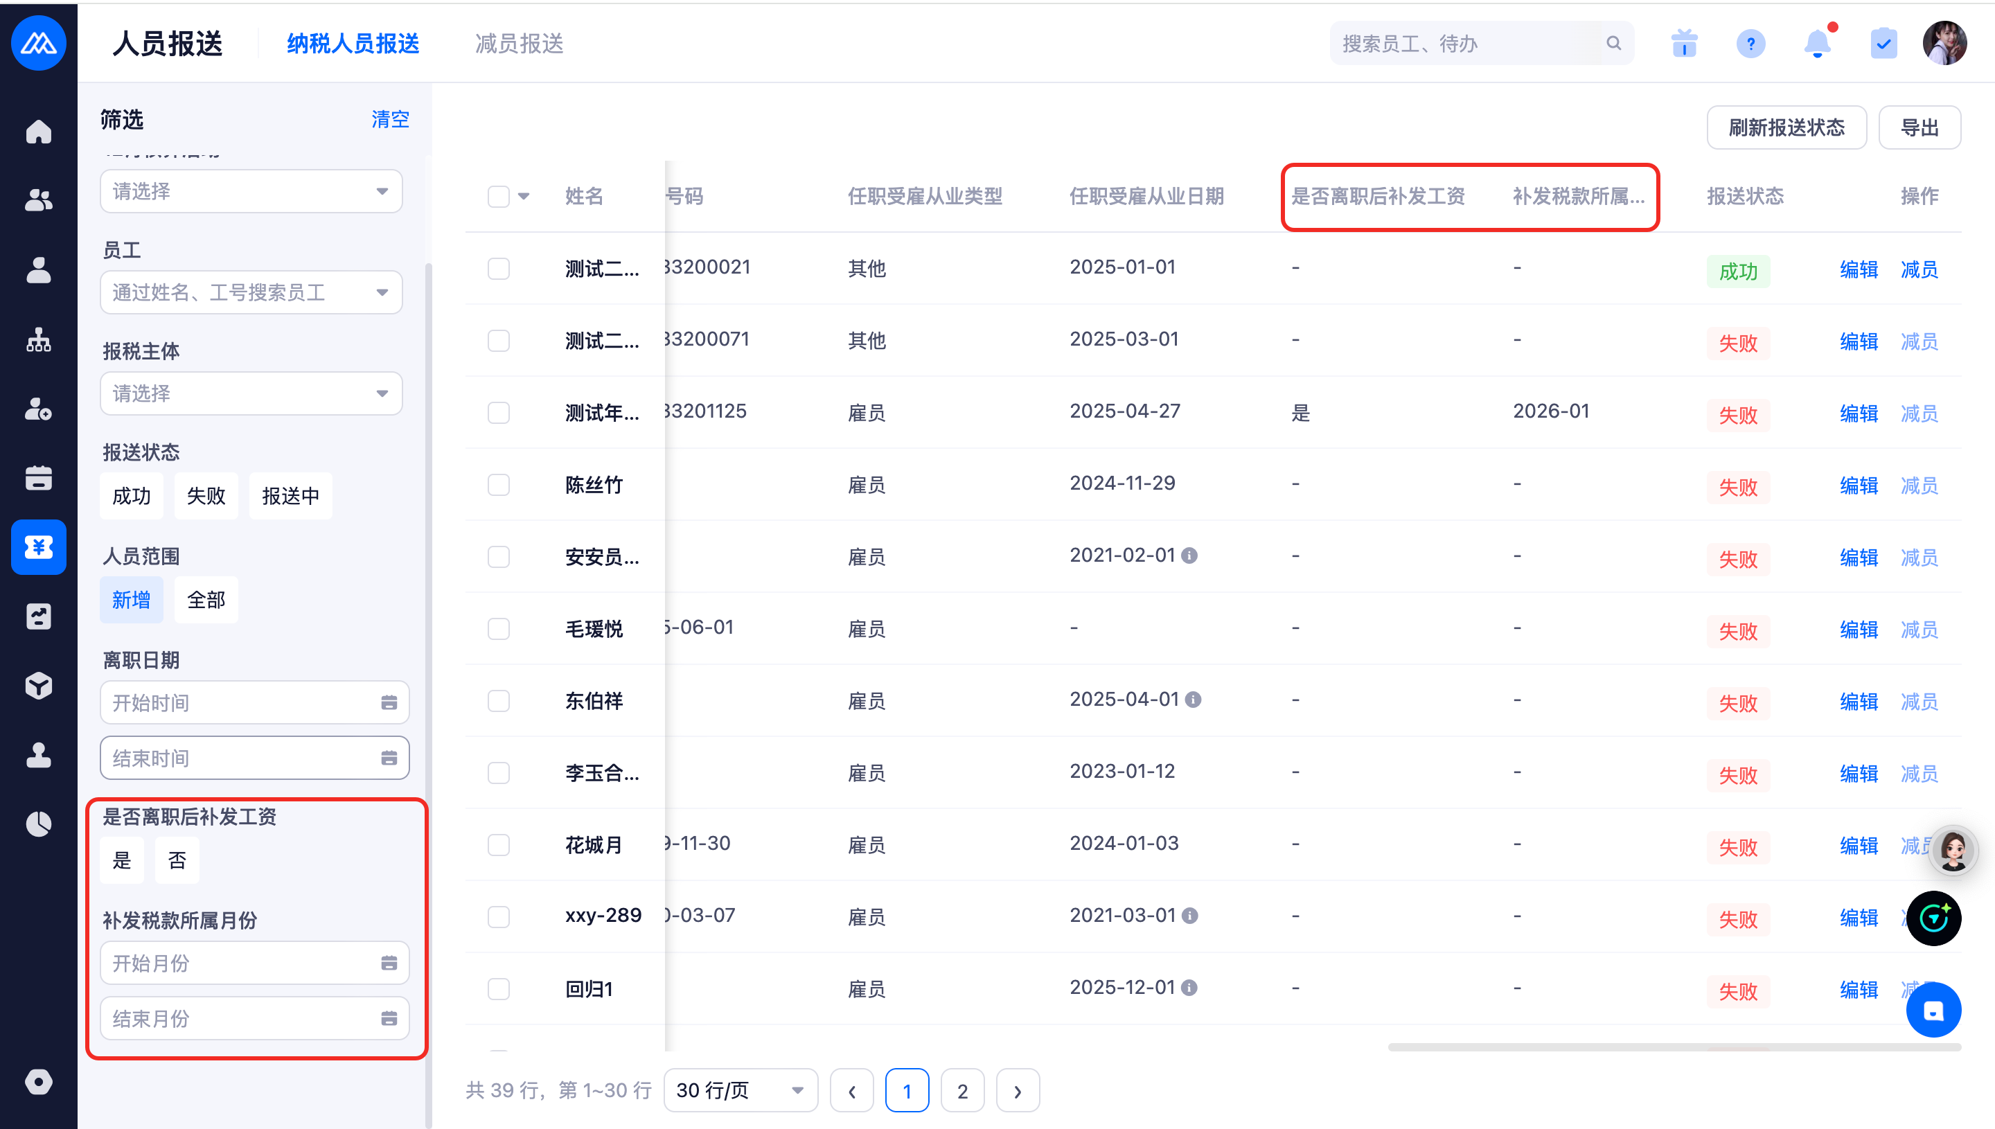This screenshot has height=1129, width=1995.
Task: Click the search magnifier icon
Action: pos(1613,44)
